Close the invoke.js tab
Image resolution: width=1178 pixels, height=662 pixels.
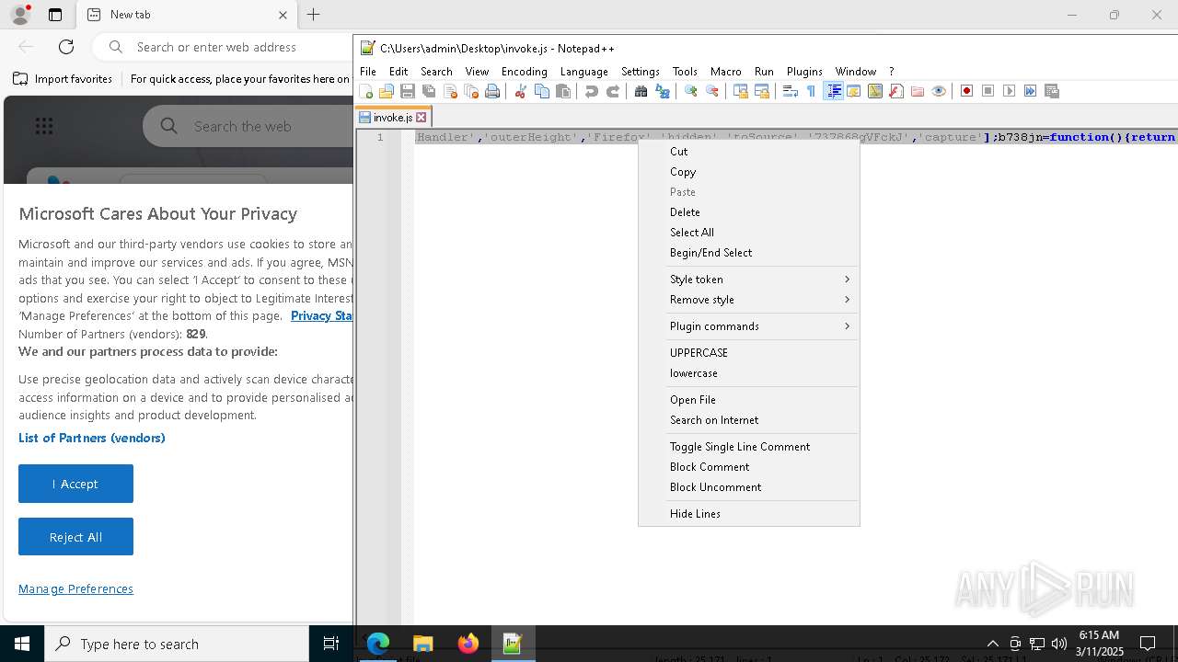click(x=422, y=118)
